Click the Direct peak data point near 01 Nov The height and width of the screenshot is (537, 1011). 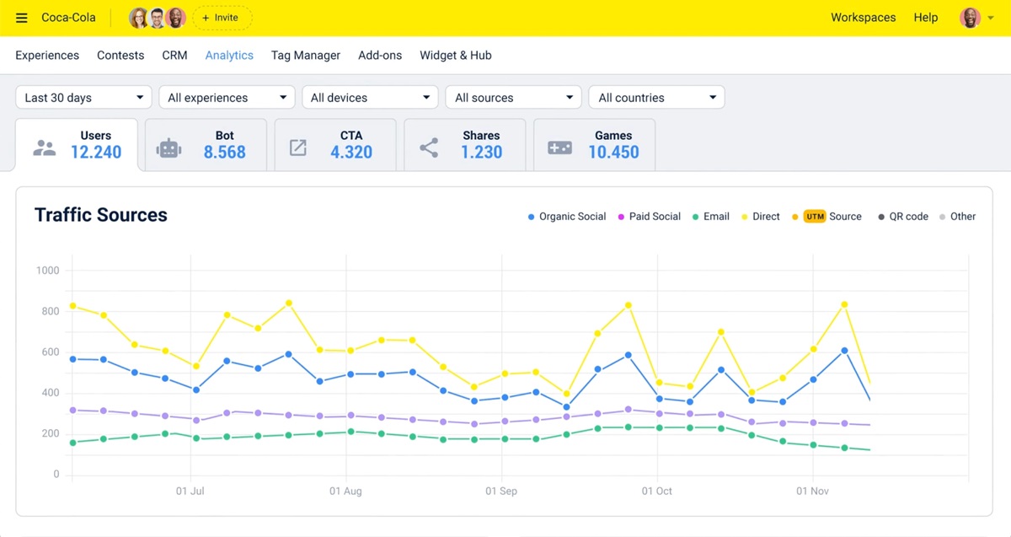click(844, 304)
